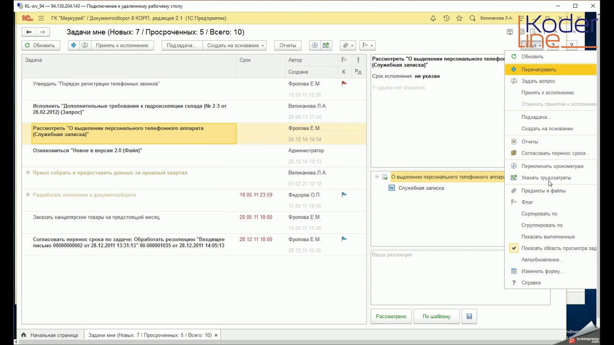This screenshot has width=614, height=345.
Task: Click save resolution floppy disk icon
Action: (469, 316)
